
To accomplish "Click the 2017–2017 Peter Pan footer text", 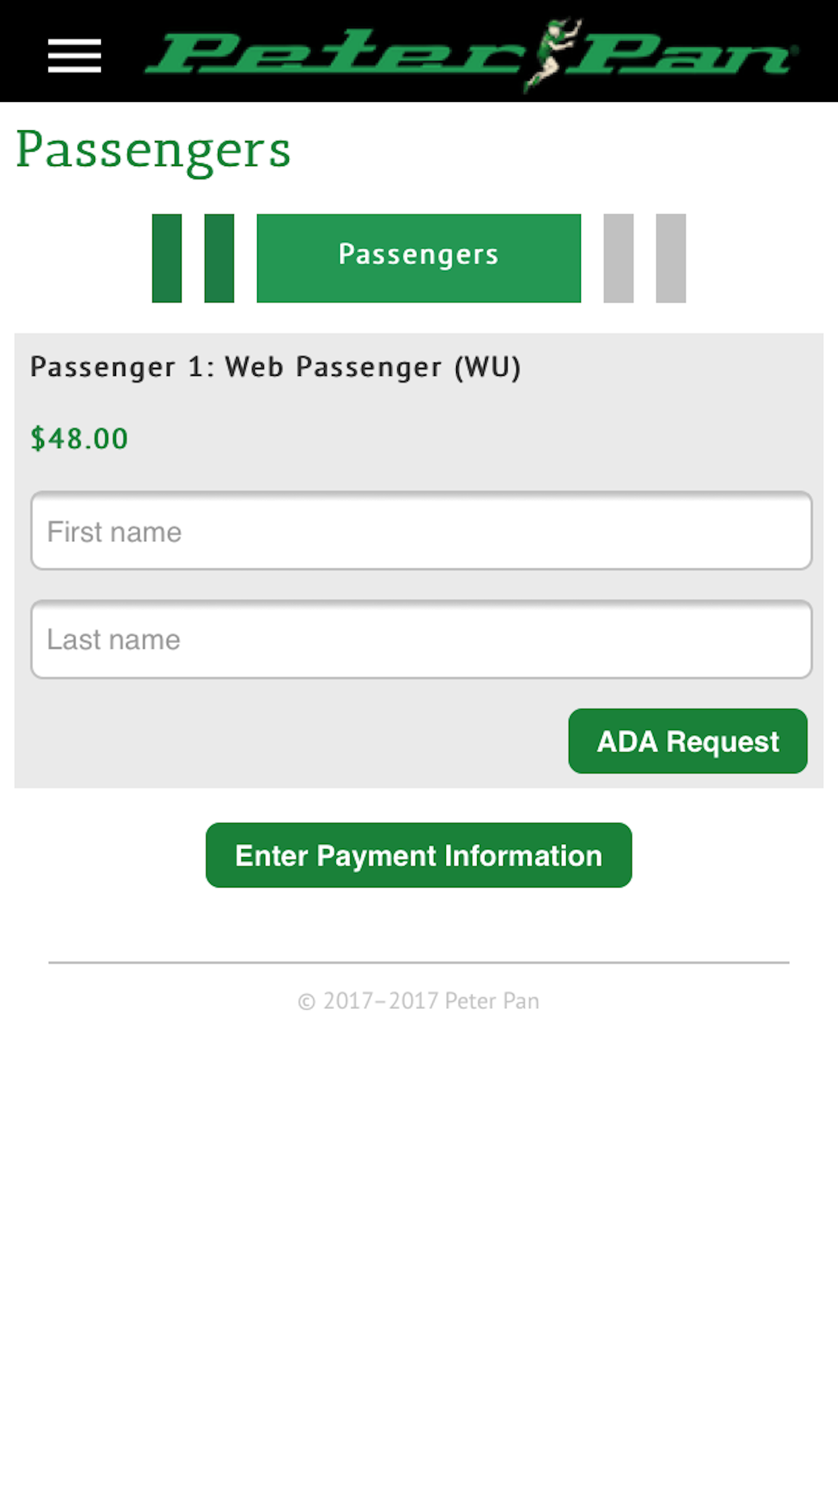I will (431, 1001).
